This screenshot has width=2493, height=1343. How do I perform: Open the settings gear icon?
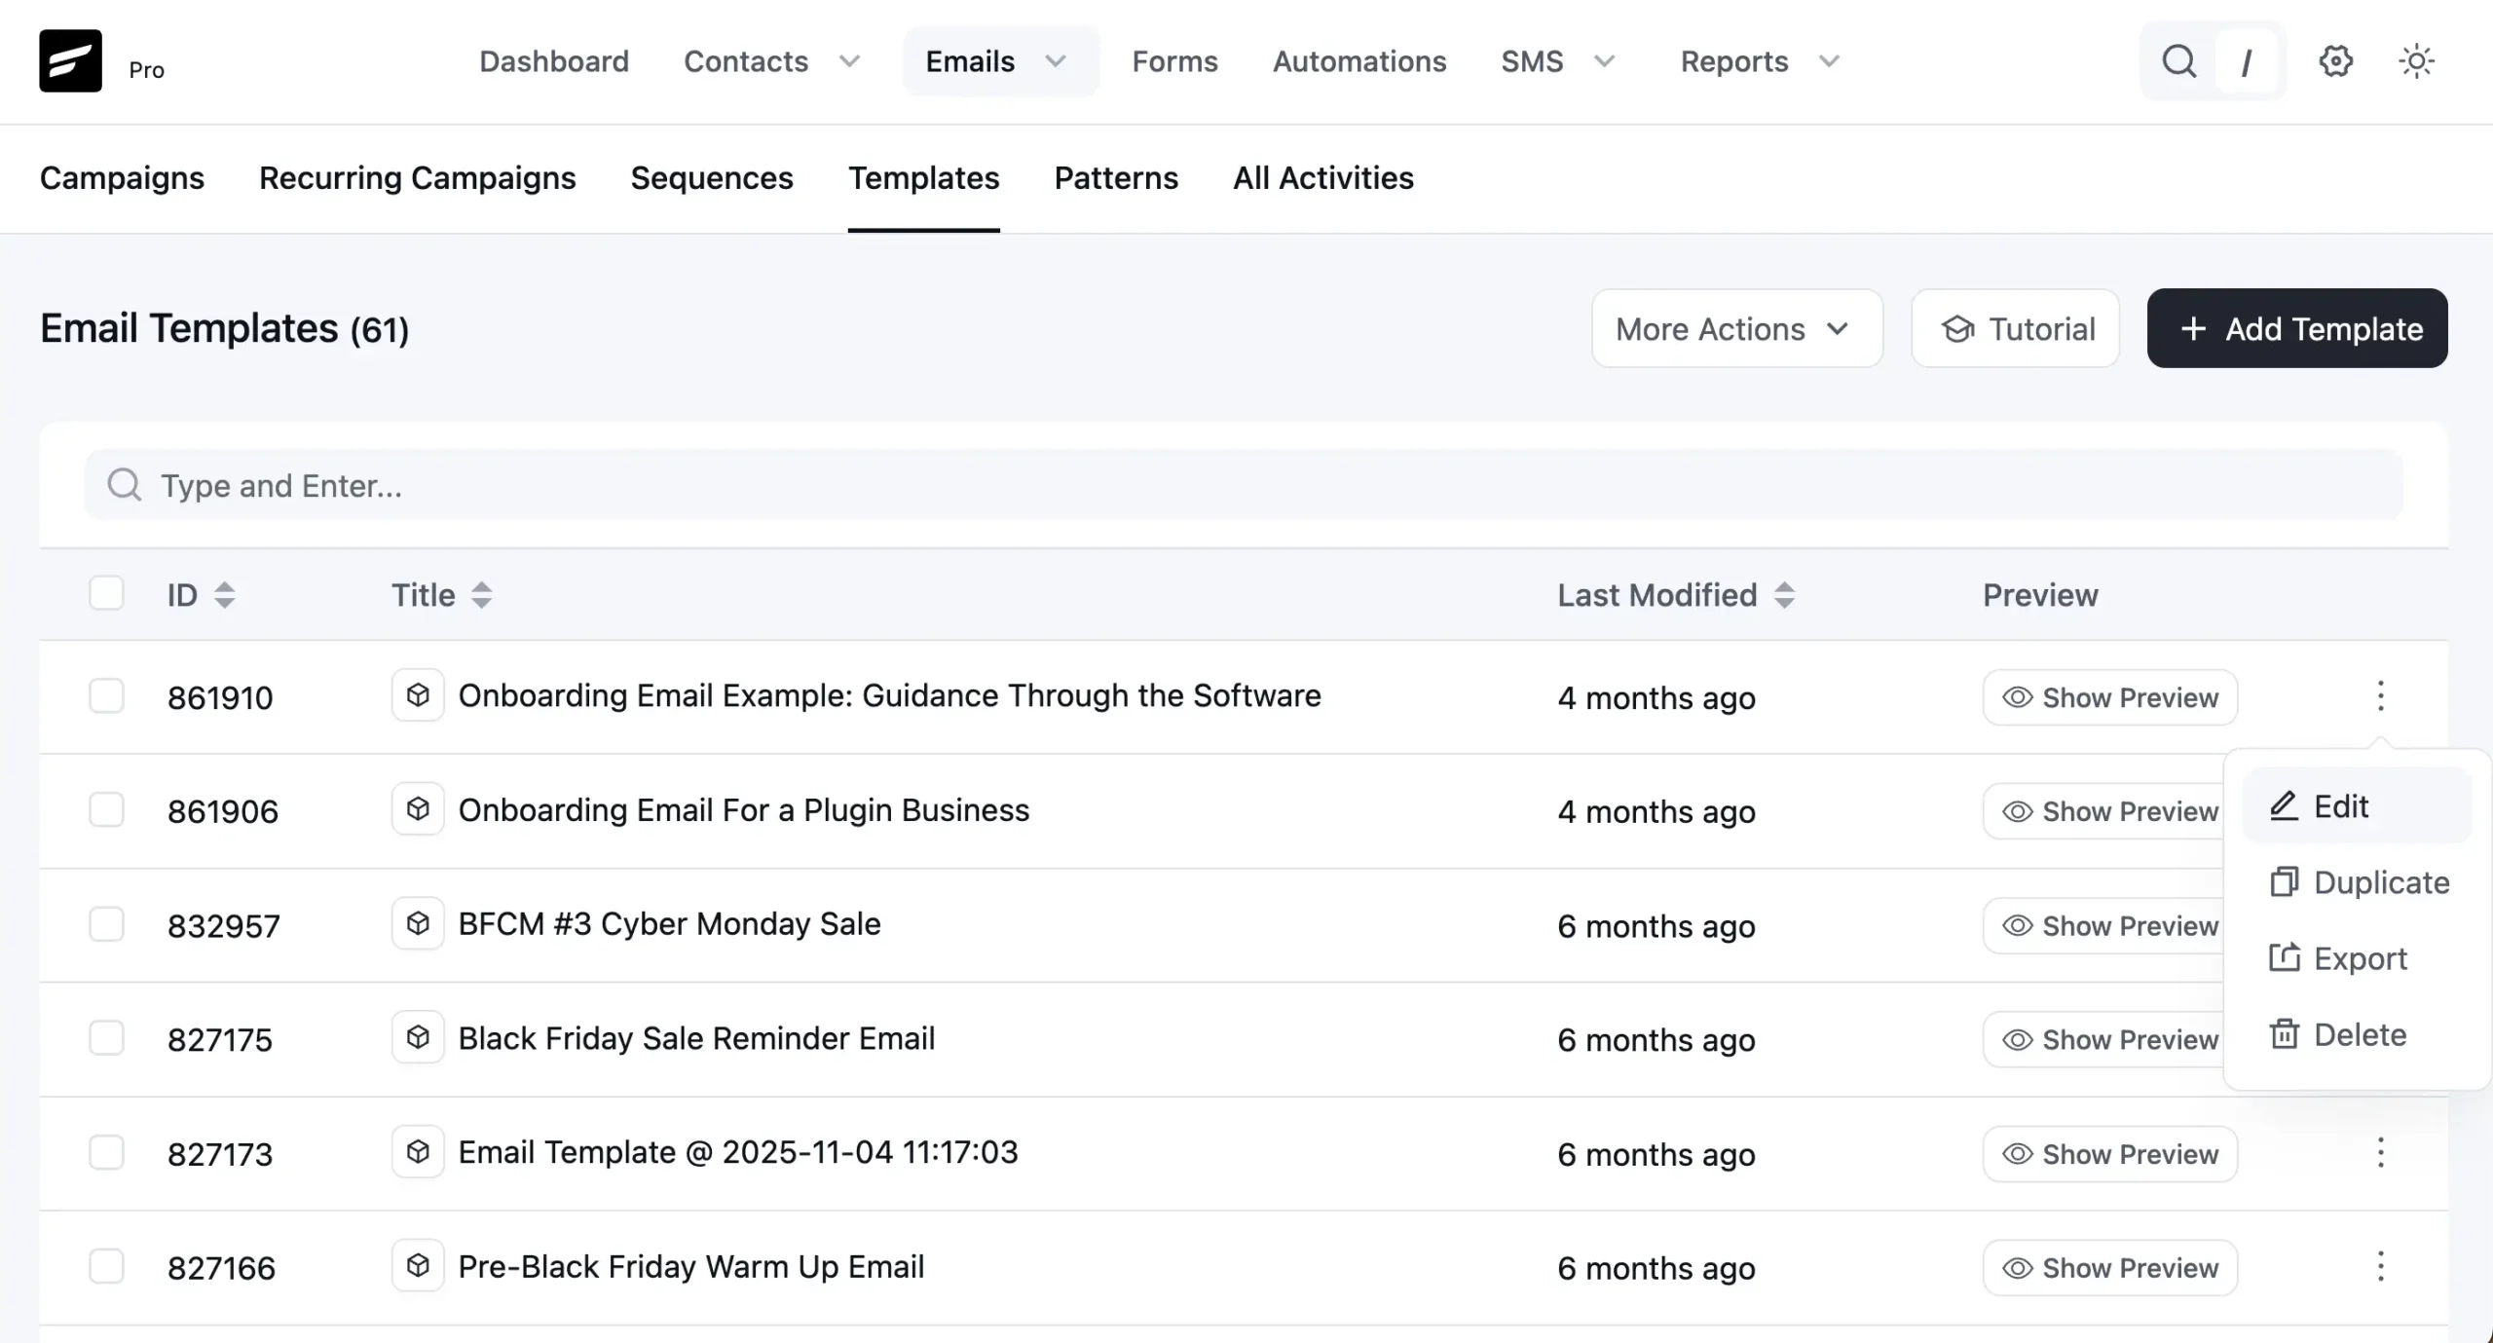2335,61
